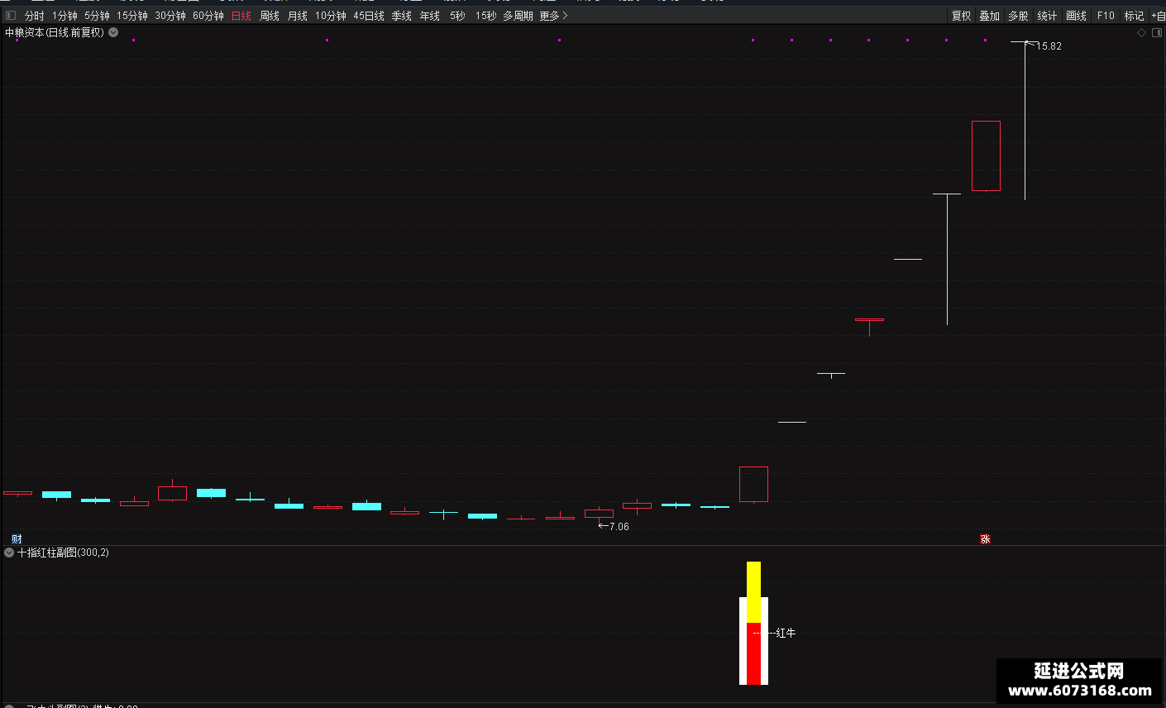Expand 更多 for additional period options
Screen dimensions: 1166x708
click(553, 16)
